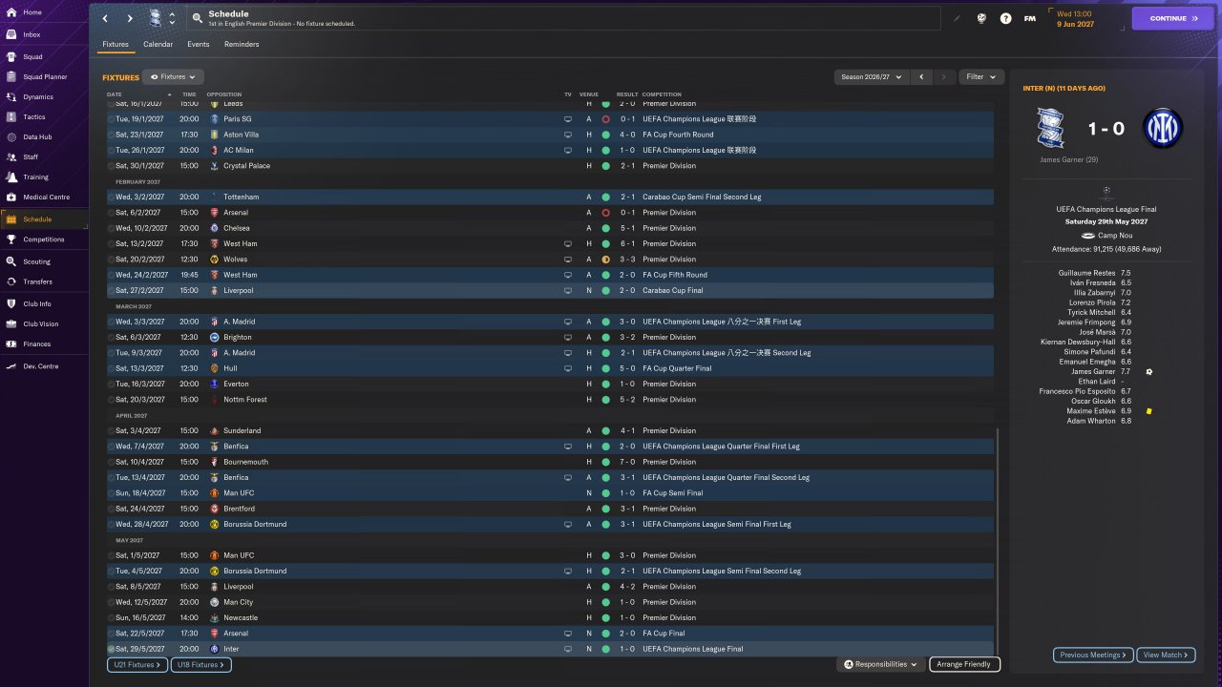Open the Medical Centre

click(44, 197)
